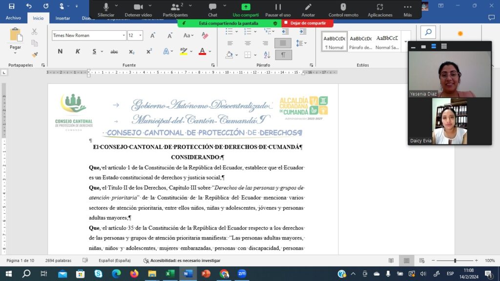Image resolution: width=500 pixels, height=281 pixels.
Task: Open Excel from the Windows taskbar
Action: click(170, 274)
